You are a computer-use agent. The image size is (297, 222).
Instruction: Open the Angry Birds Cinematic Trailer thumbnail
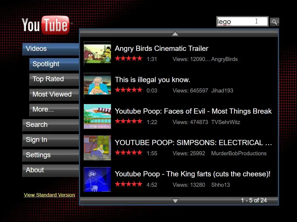97,53
